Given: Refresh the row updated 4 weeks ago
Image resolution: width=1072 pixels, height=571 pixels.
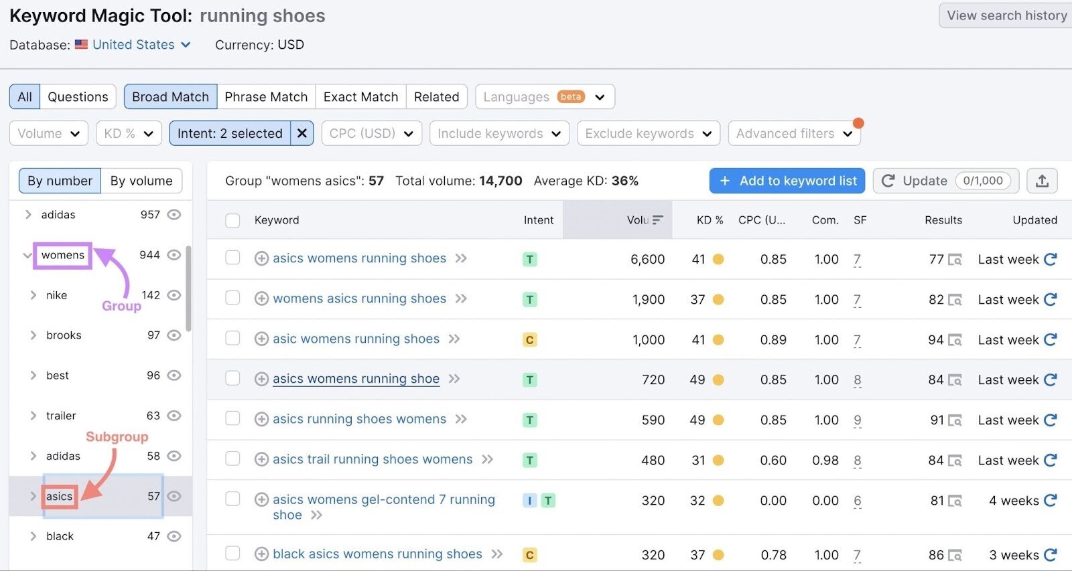Looking at the screenshot, I should [1051, 500].
